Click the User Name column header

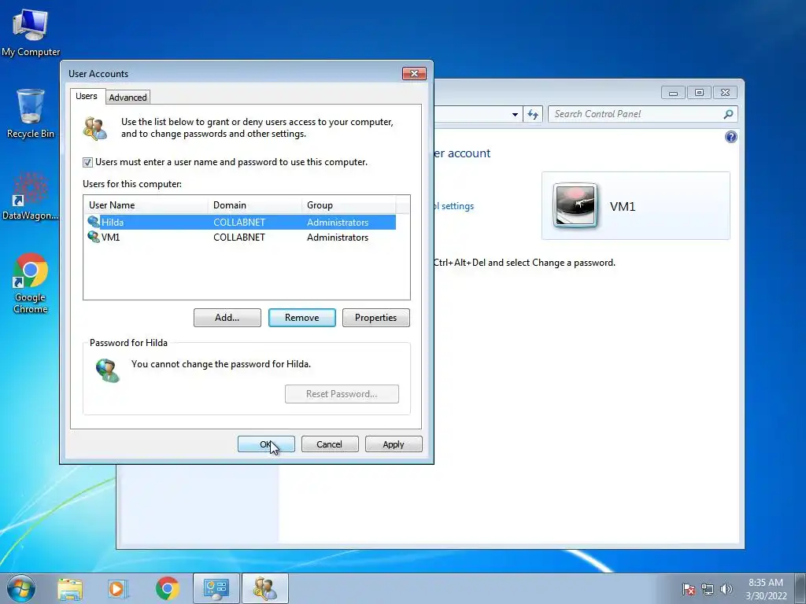coord(146,205)
